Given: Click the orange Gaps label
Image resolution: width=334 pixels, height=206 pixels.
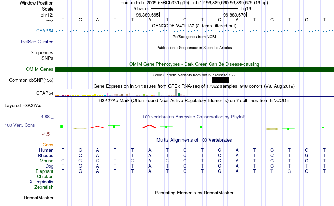Looking at the screenshot, I should pyautogui.click(x=48, y=145).
